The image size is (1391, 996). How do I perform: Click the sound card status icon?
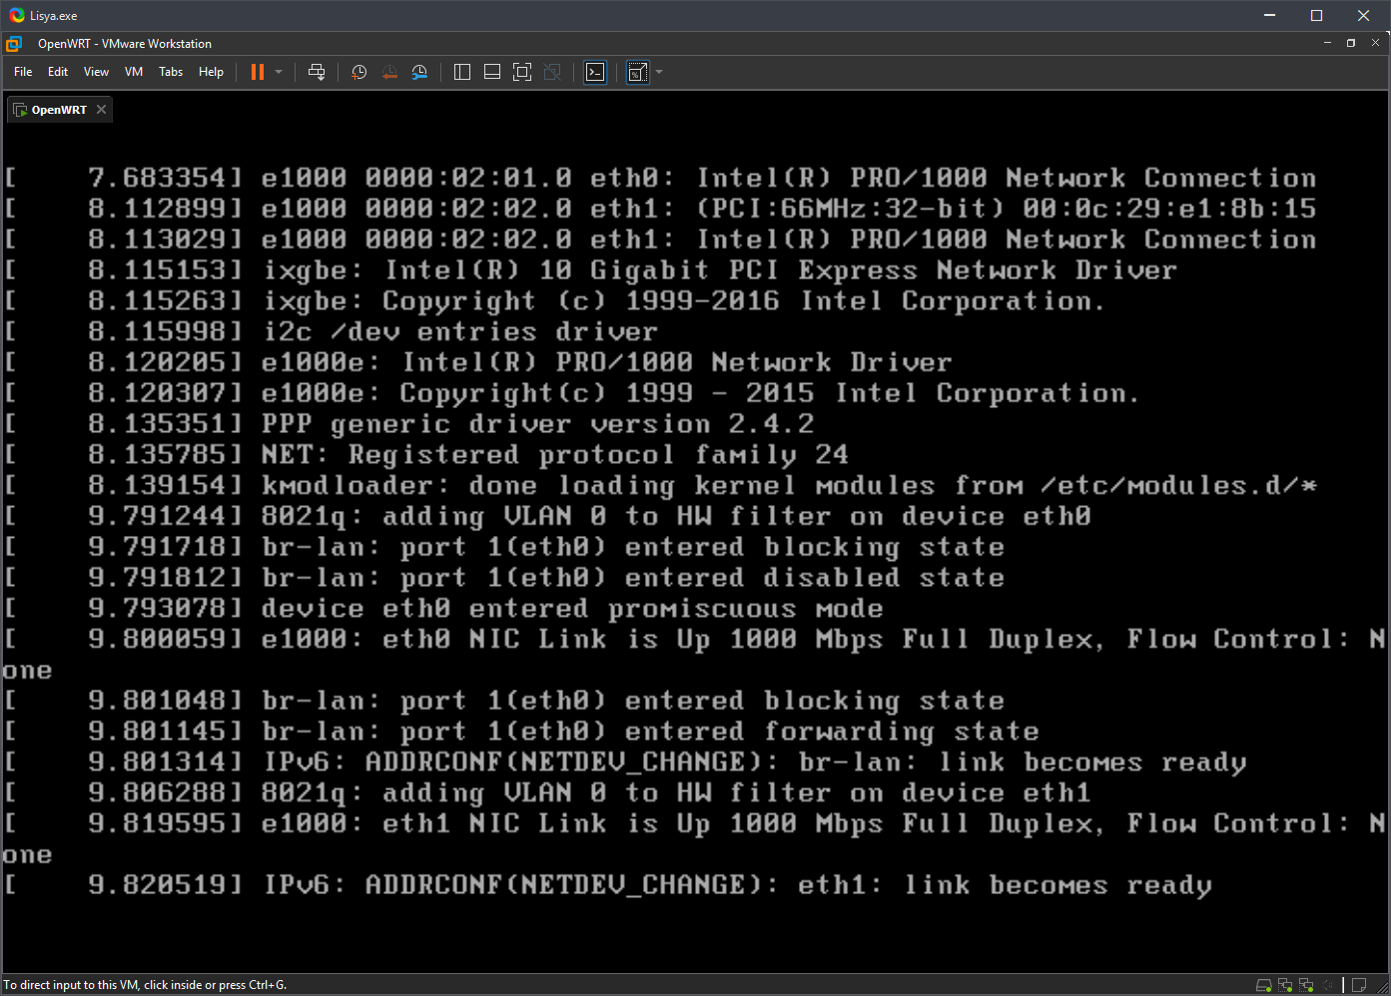(1327, 985)
